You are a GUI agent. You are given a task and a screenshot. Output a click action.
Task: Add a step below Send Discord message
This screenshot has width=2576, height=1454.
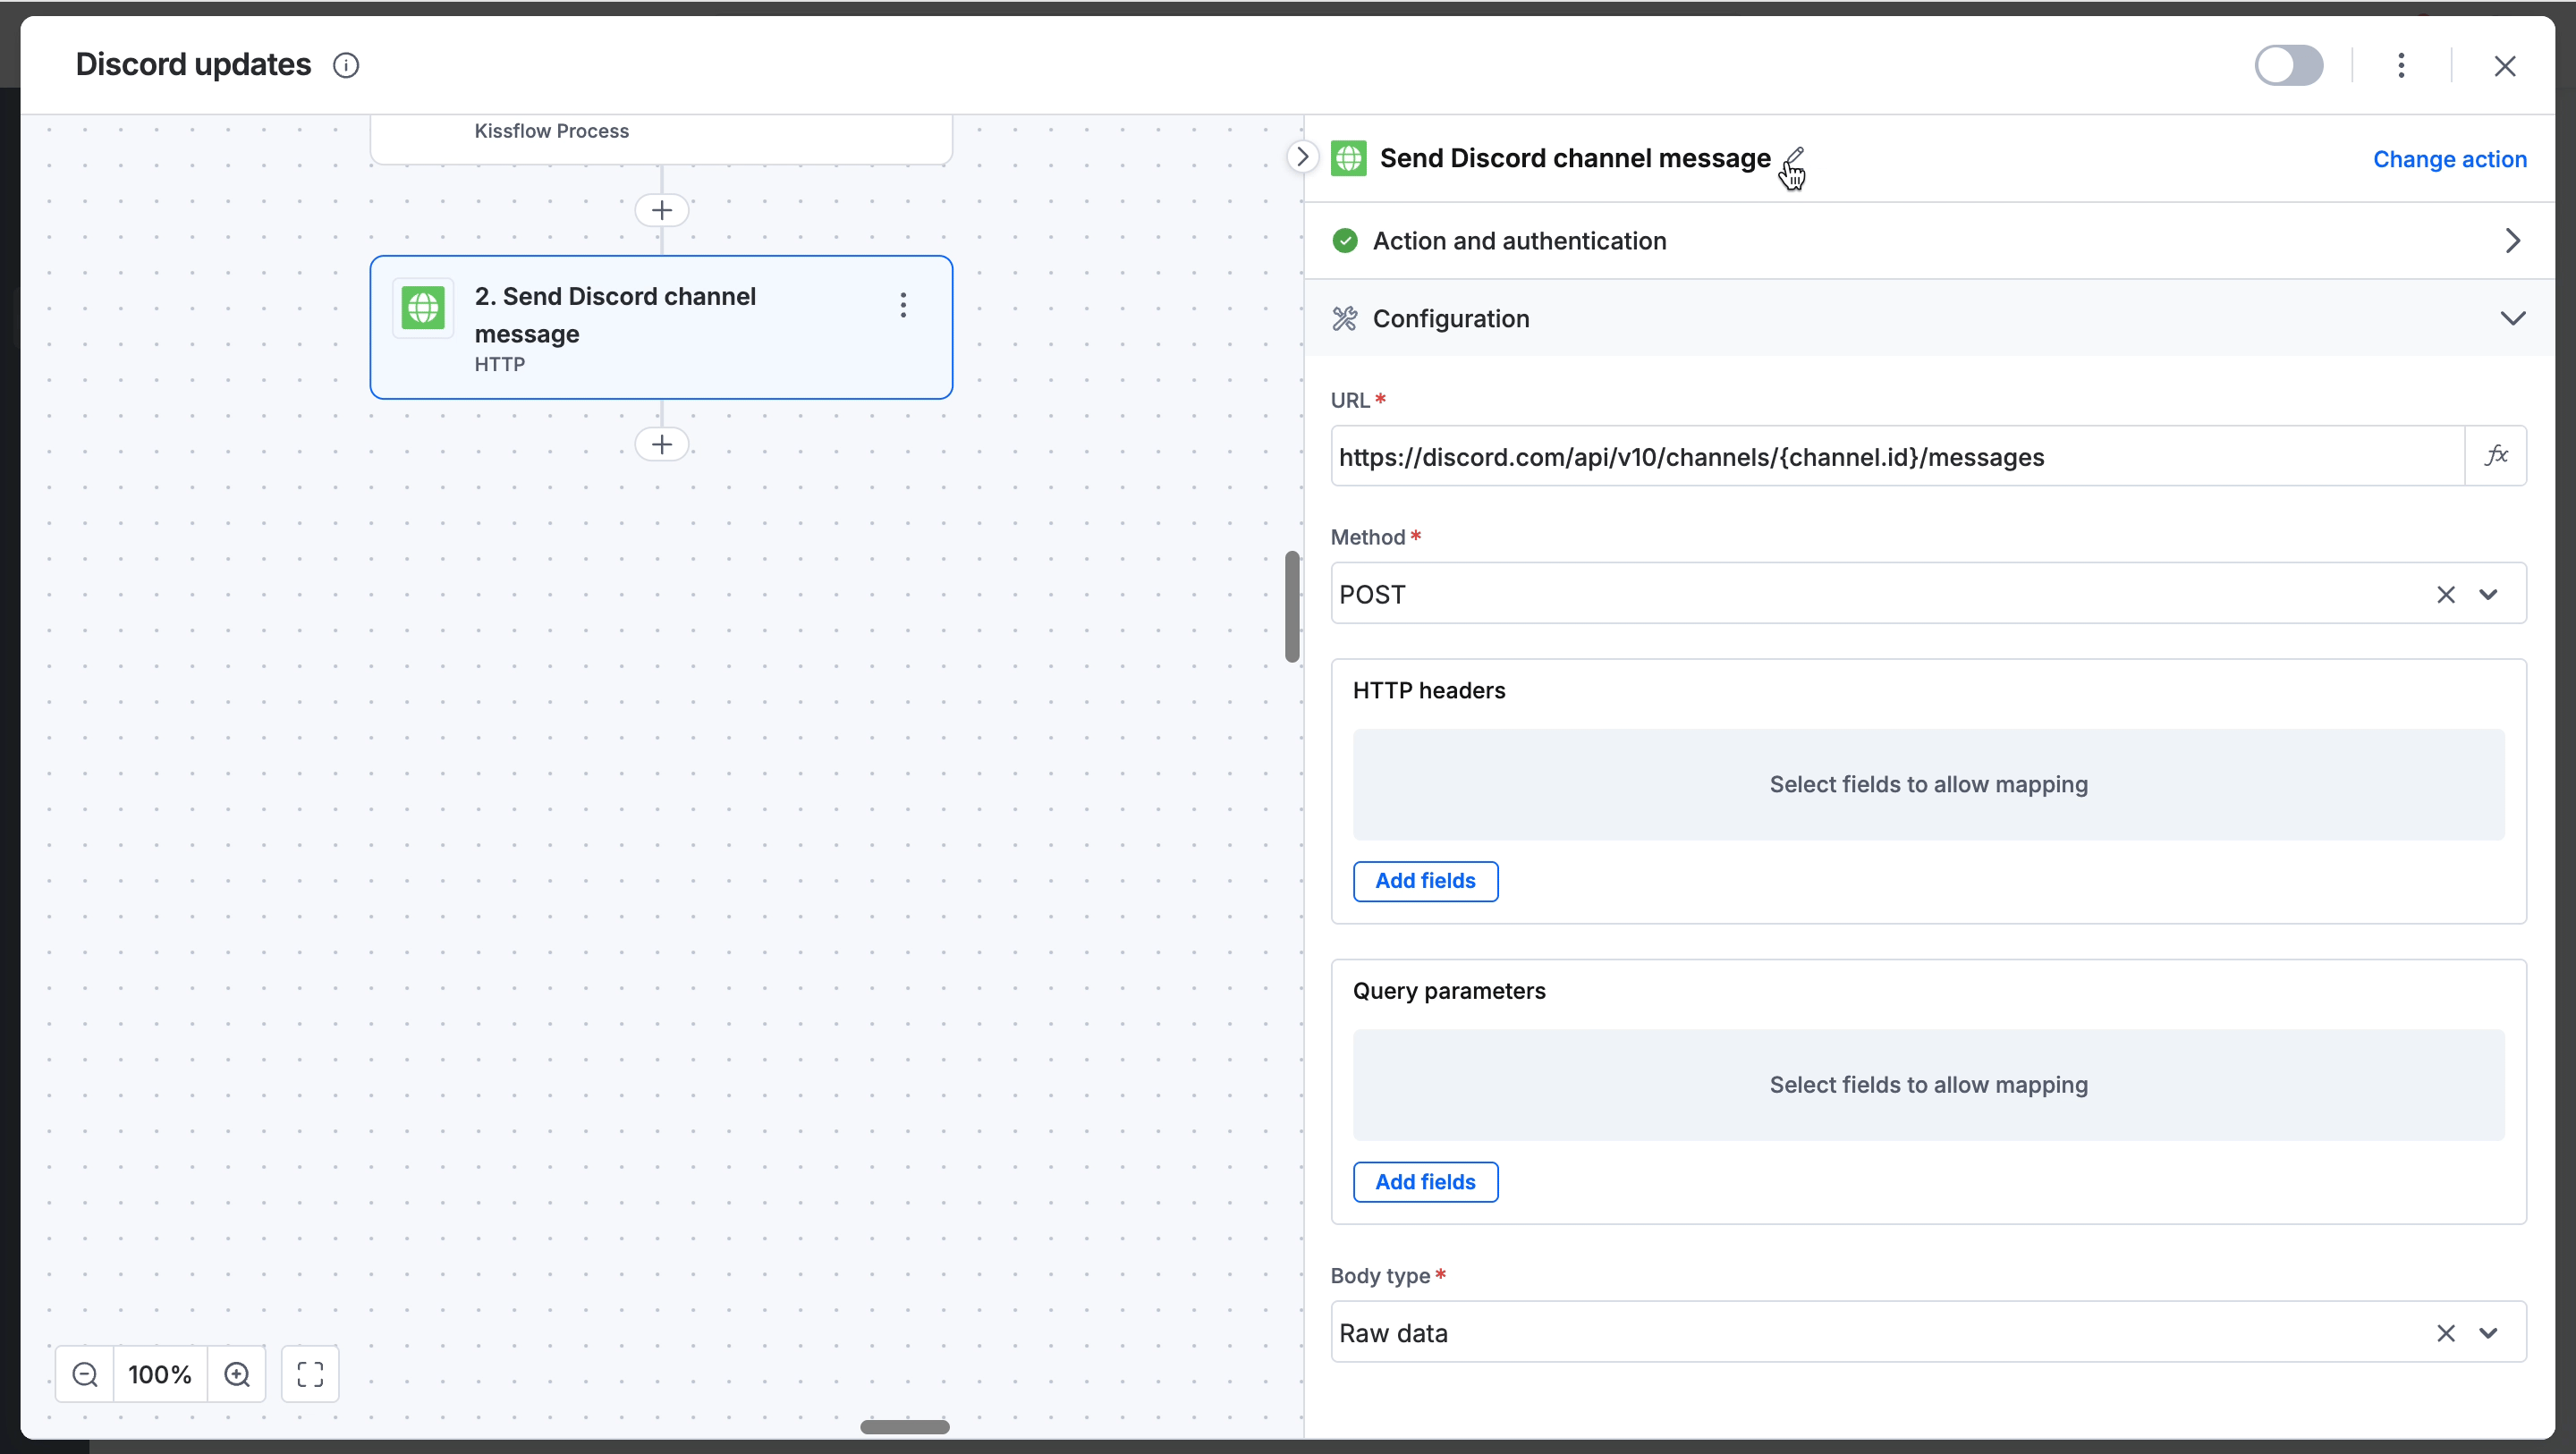(x=661, y=444)
